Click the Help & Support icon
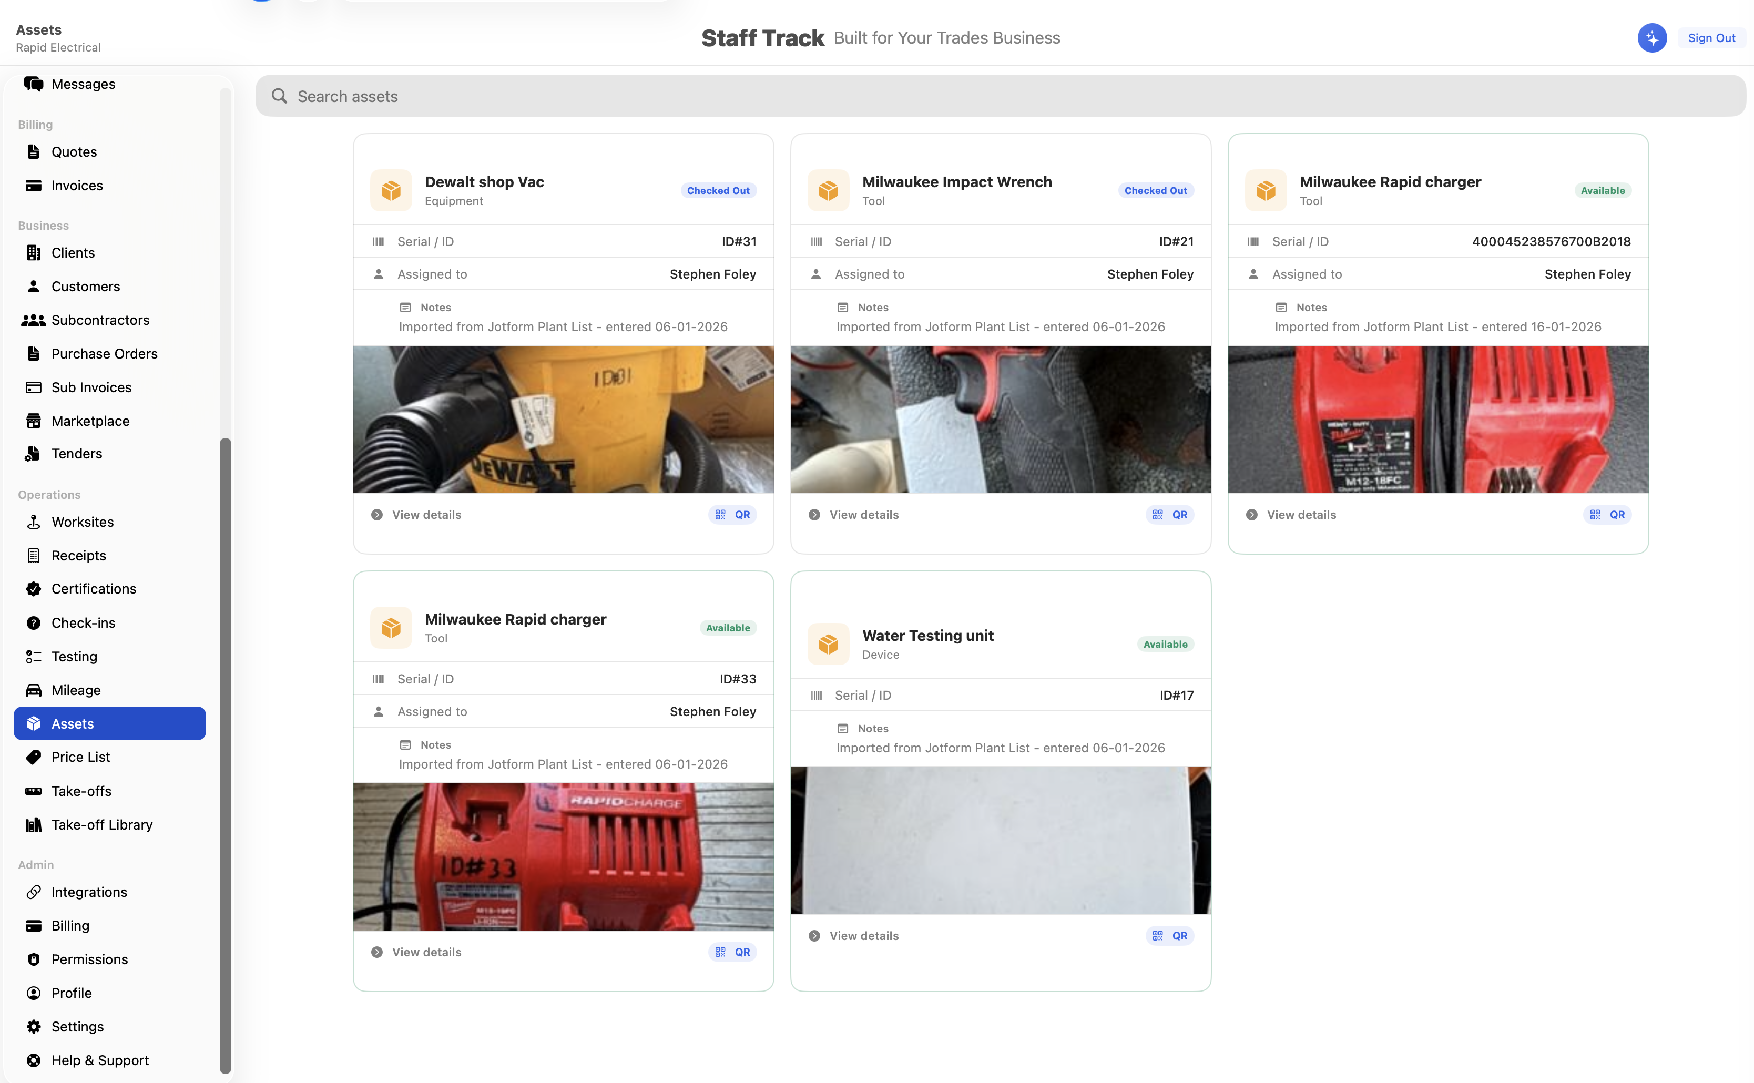Viewport: 1754px width, 1083px height. (33, 1061)
